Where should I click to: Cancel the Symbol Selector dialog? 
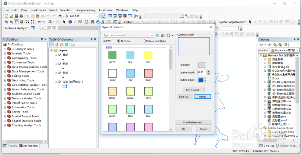[204, 129]
